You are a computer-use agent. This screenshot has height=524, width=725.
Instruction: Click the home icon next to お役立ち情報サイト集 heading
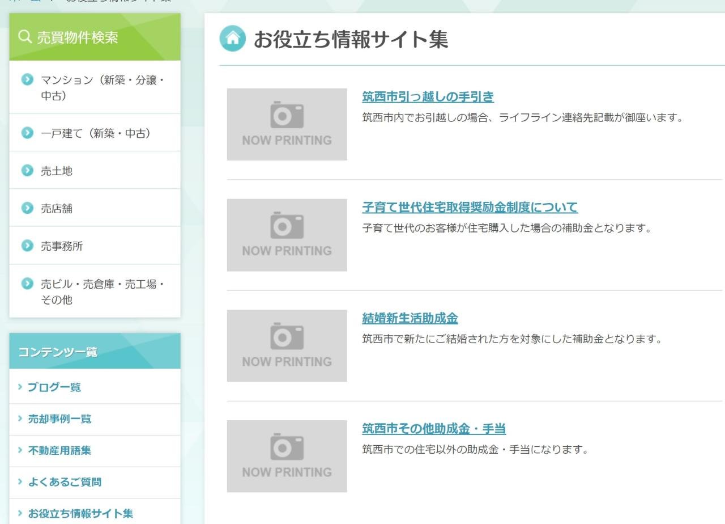tap(233, 39)
